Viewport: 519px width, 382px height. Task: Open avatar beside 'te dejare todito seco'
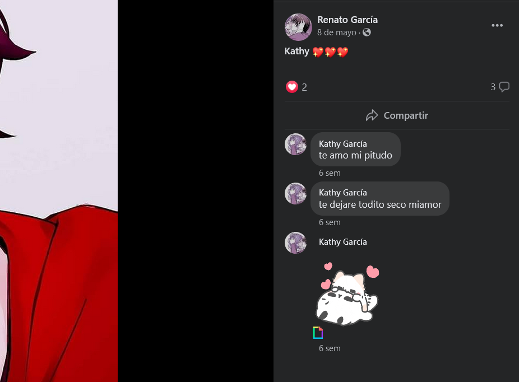pos(295,193)
